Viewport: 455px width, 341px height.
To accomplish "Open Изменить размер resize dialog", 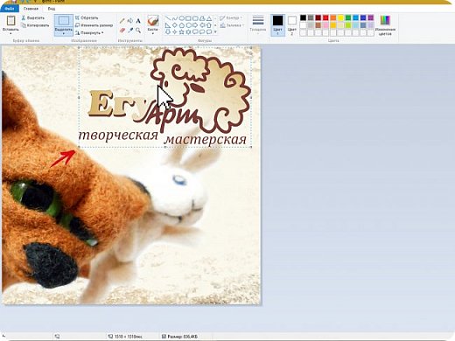I will (94, 25).
